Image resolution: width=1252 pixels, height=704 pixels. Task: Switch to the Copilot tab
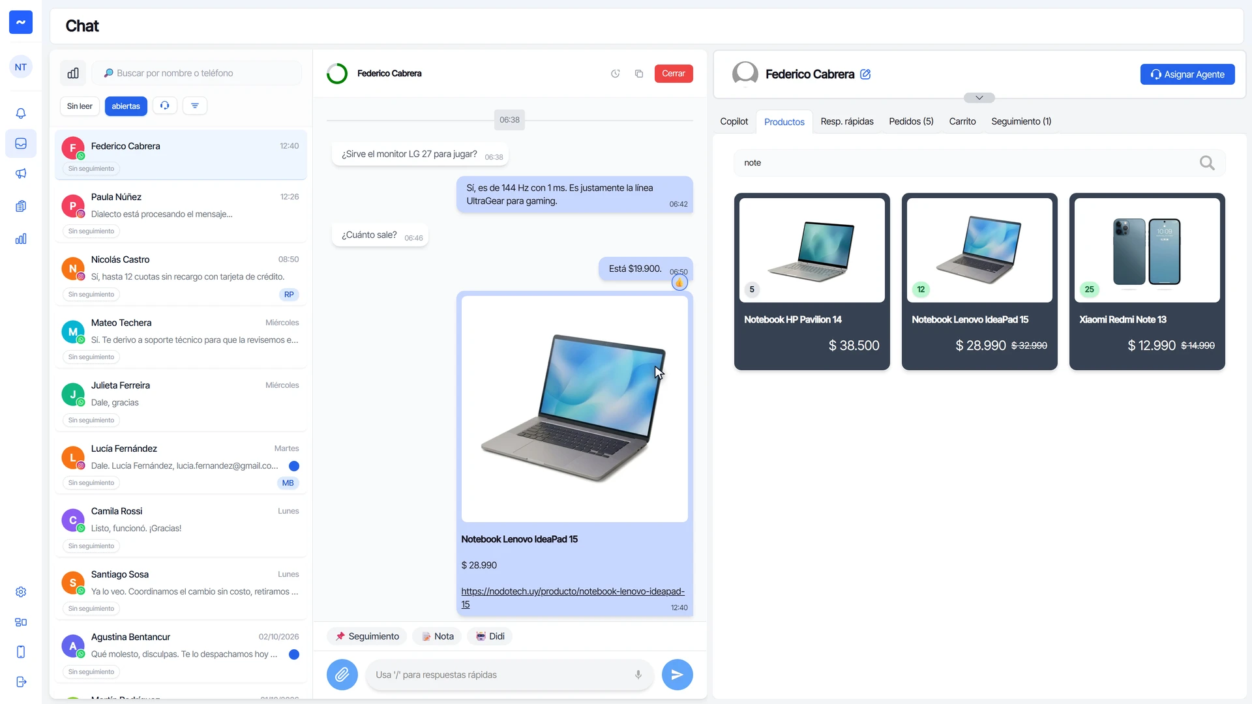[x=734, y=121]
